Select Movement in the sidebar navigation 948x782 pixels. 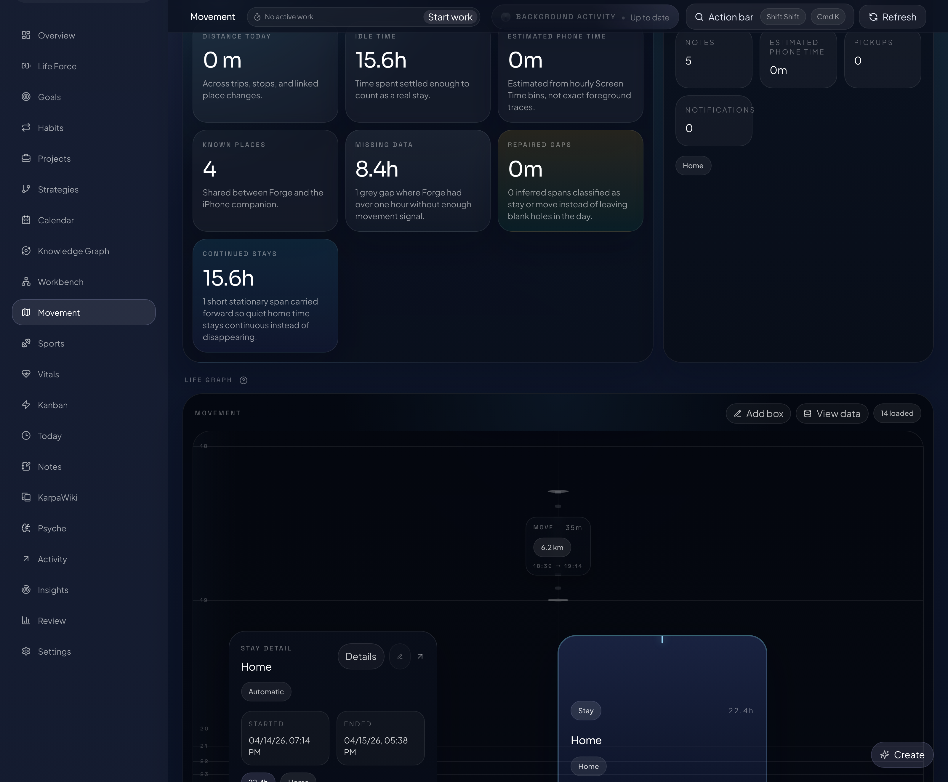pyautogui.click(x=59, y=312)
